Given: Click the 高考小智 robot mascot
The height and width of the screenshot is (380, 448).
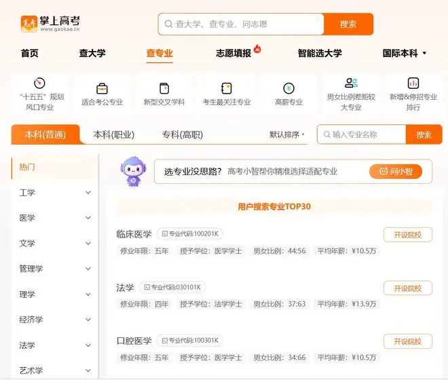Looking at the screenshot, I should click(x=133, y=171).
